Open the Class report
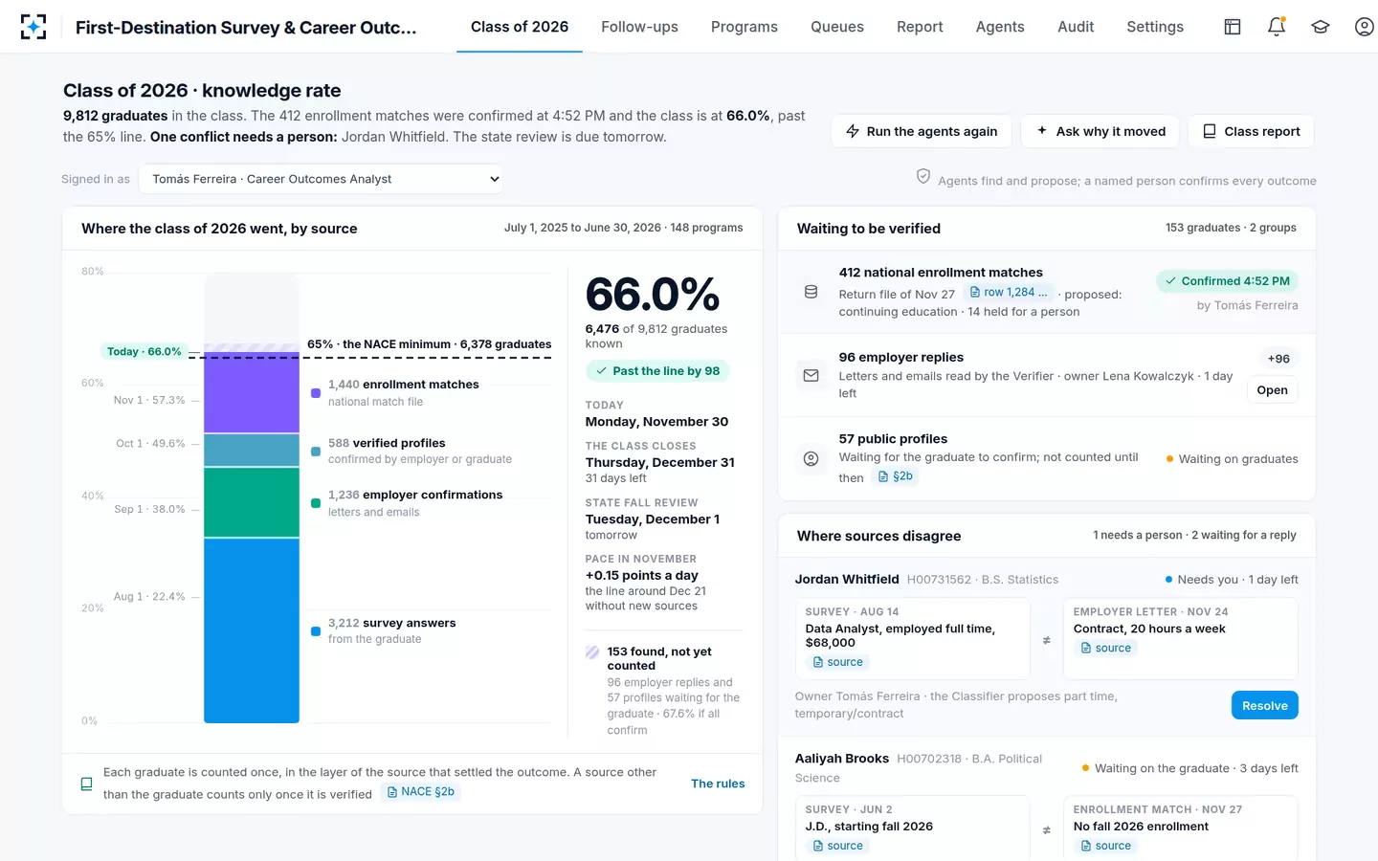This screenshot has height=861, width=1378. (1251, 131)
